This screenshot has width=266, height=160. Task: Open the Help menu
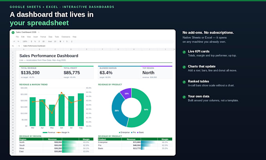[x=74, y=37]
